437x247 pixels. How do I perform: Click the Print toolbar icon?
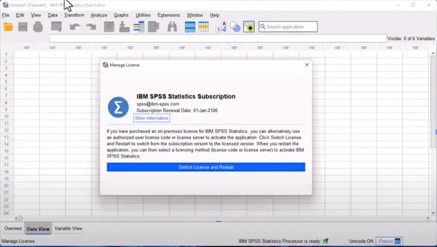[38, 27]
